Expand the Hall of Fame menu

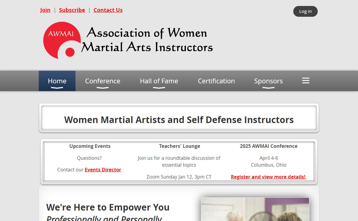click(x=159, y=81)
